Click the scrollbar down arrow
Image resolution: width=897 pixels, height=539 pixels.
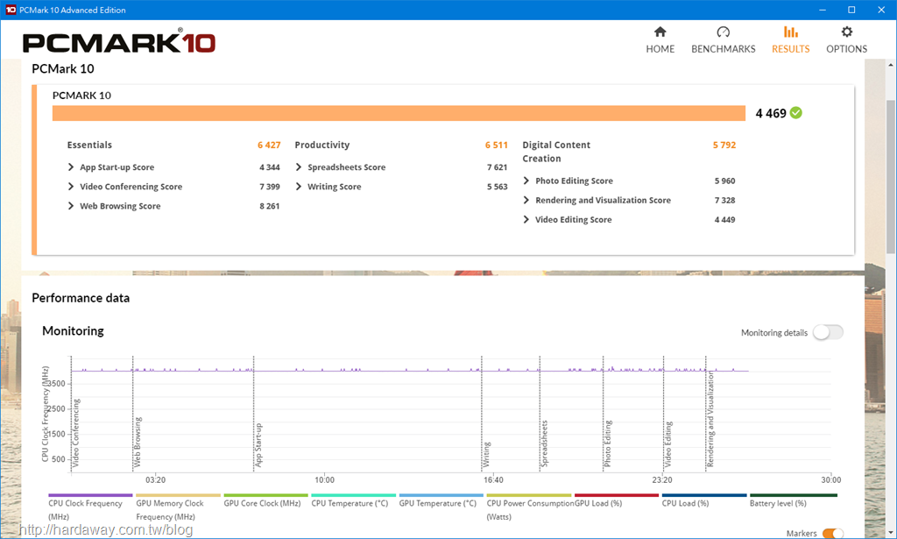(891, 533)
